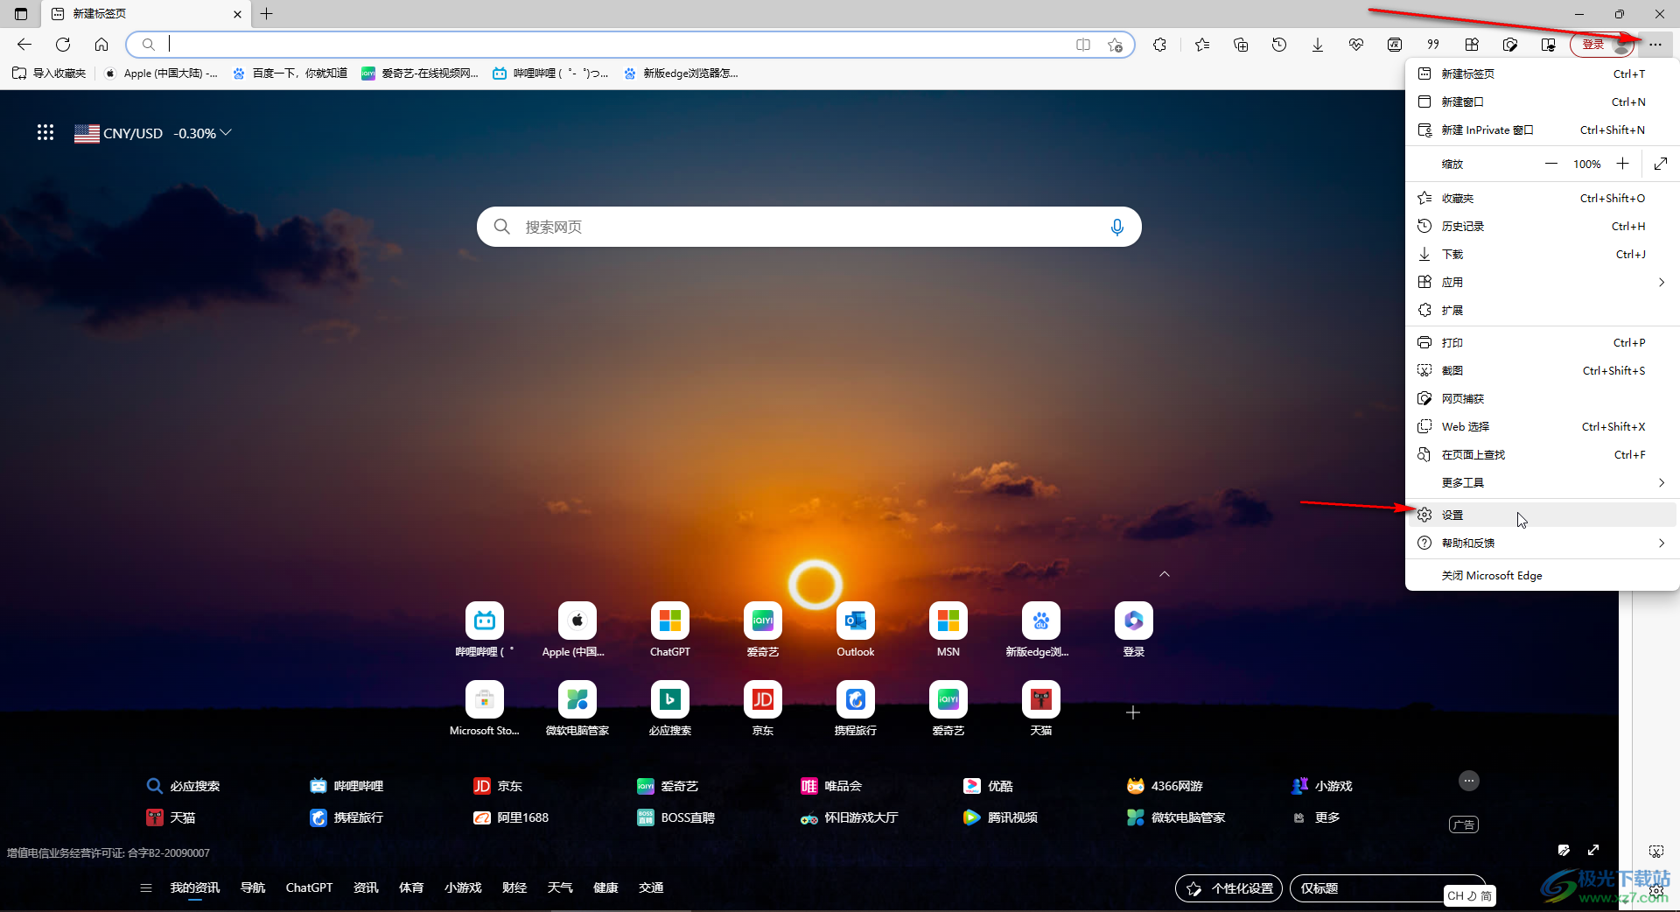This screenshot has height=912, width=1680.
Task: Select 截图 menu item
Action: coord(1542,370)
